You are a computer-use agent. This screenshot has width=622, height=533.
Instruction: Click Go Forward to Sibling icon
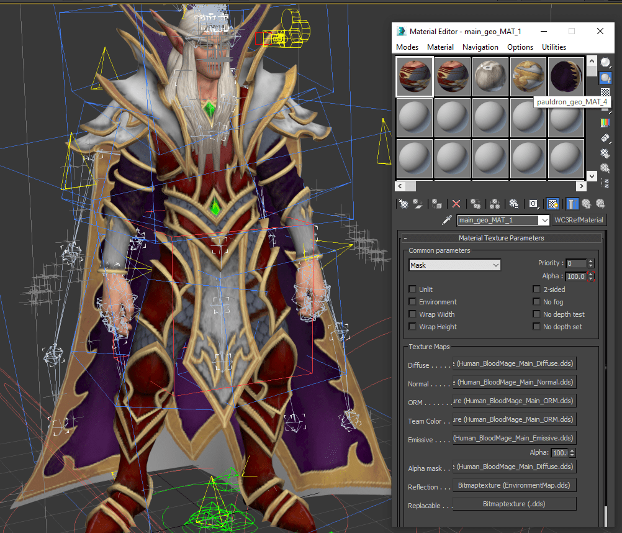pos(600,204)
